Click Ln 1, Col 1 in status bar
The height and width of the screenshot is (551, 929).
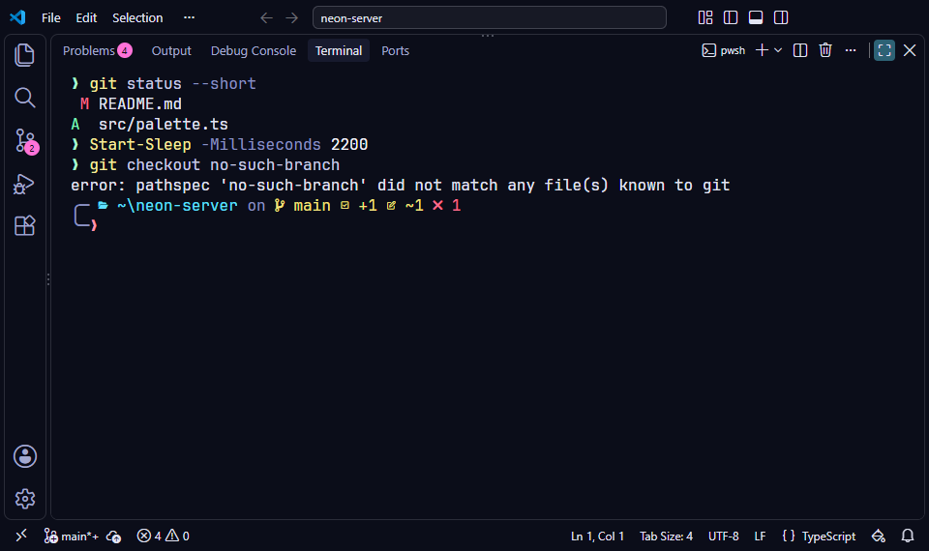point(597,536)
